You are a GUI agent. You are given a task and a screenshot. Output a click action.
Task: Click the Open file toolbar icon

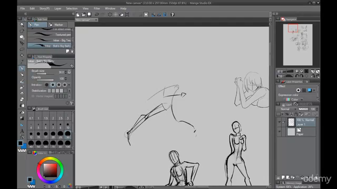click(x=83, y=15)
